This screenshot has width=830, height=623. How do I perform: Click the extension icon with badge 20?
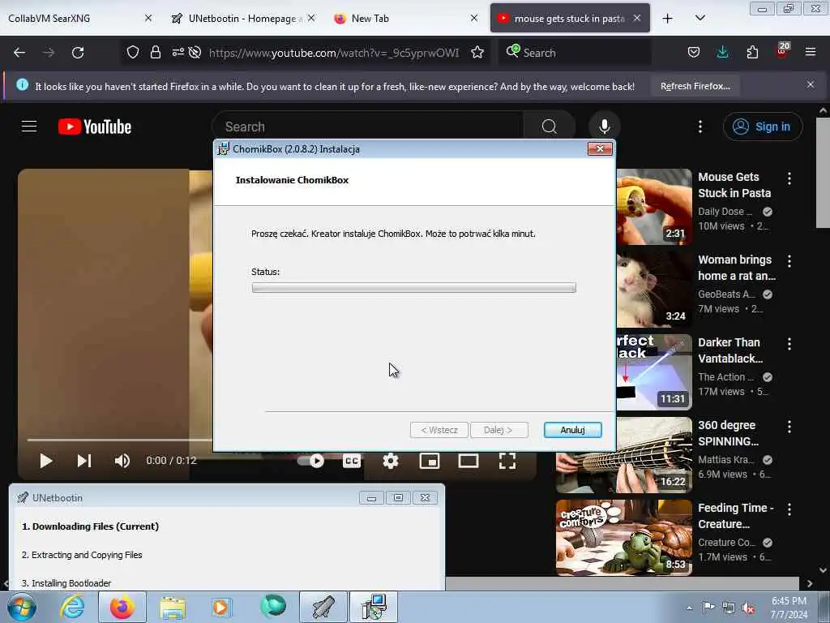click(x=782, y=51)
